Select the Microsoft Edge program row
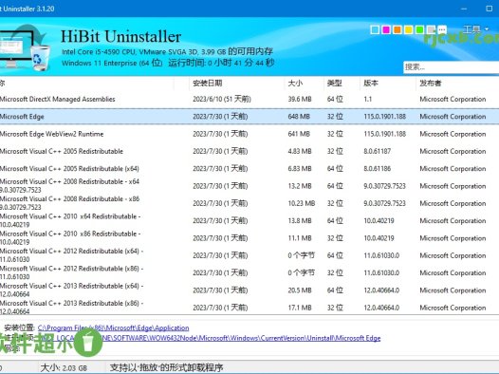This screenshot has width=499, height=374. click(249, 117)
